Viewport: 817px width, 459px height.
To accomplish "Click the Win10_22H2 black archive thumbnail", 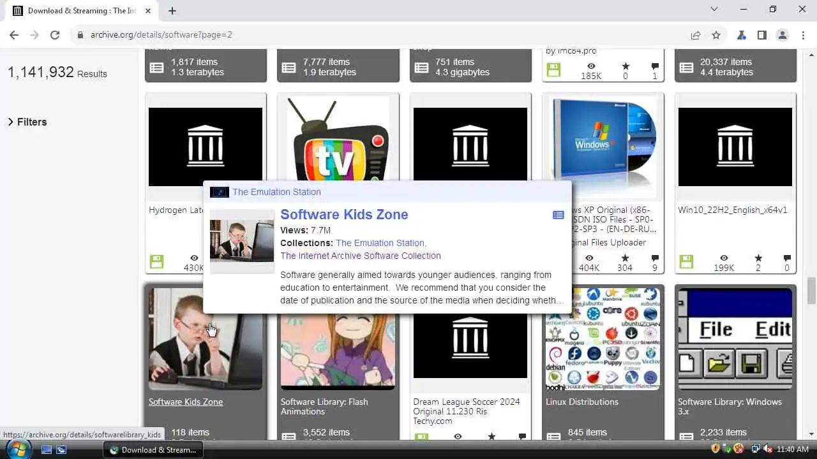I will click(735, 147).
